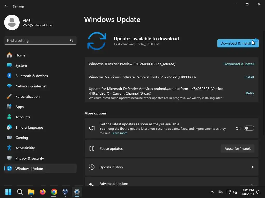Click the Privacy & security shield icon
265x198 pixels.
[9, 158]
